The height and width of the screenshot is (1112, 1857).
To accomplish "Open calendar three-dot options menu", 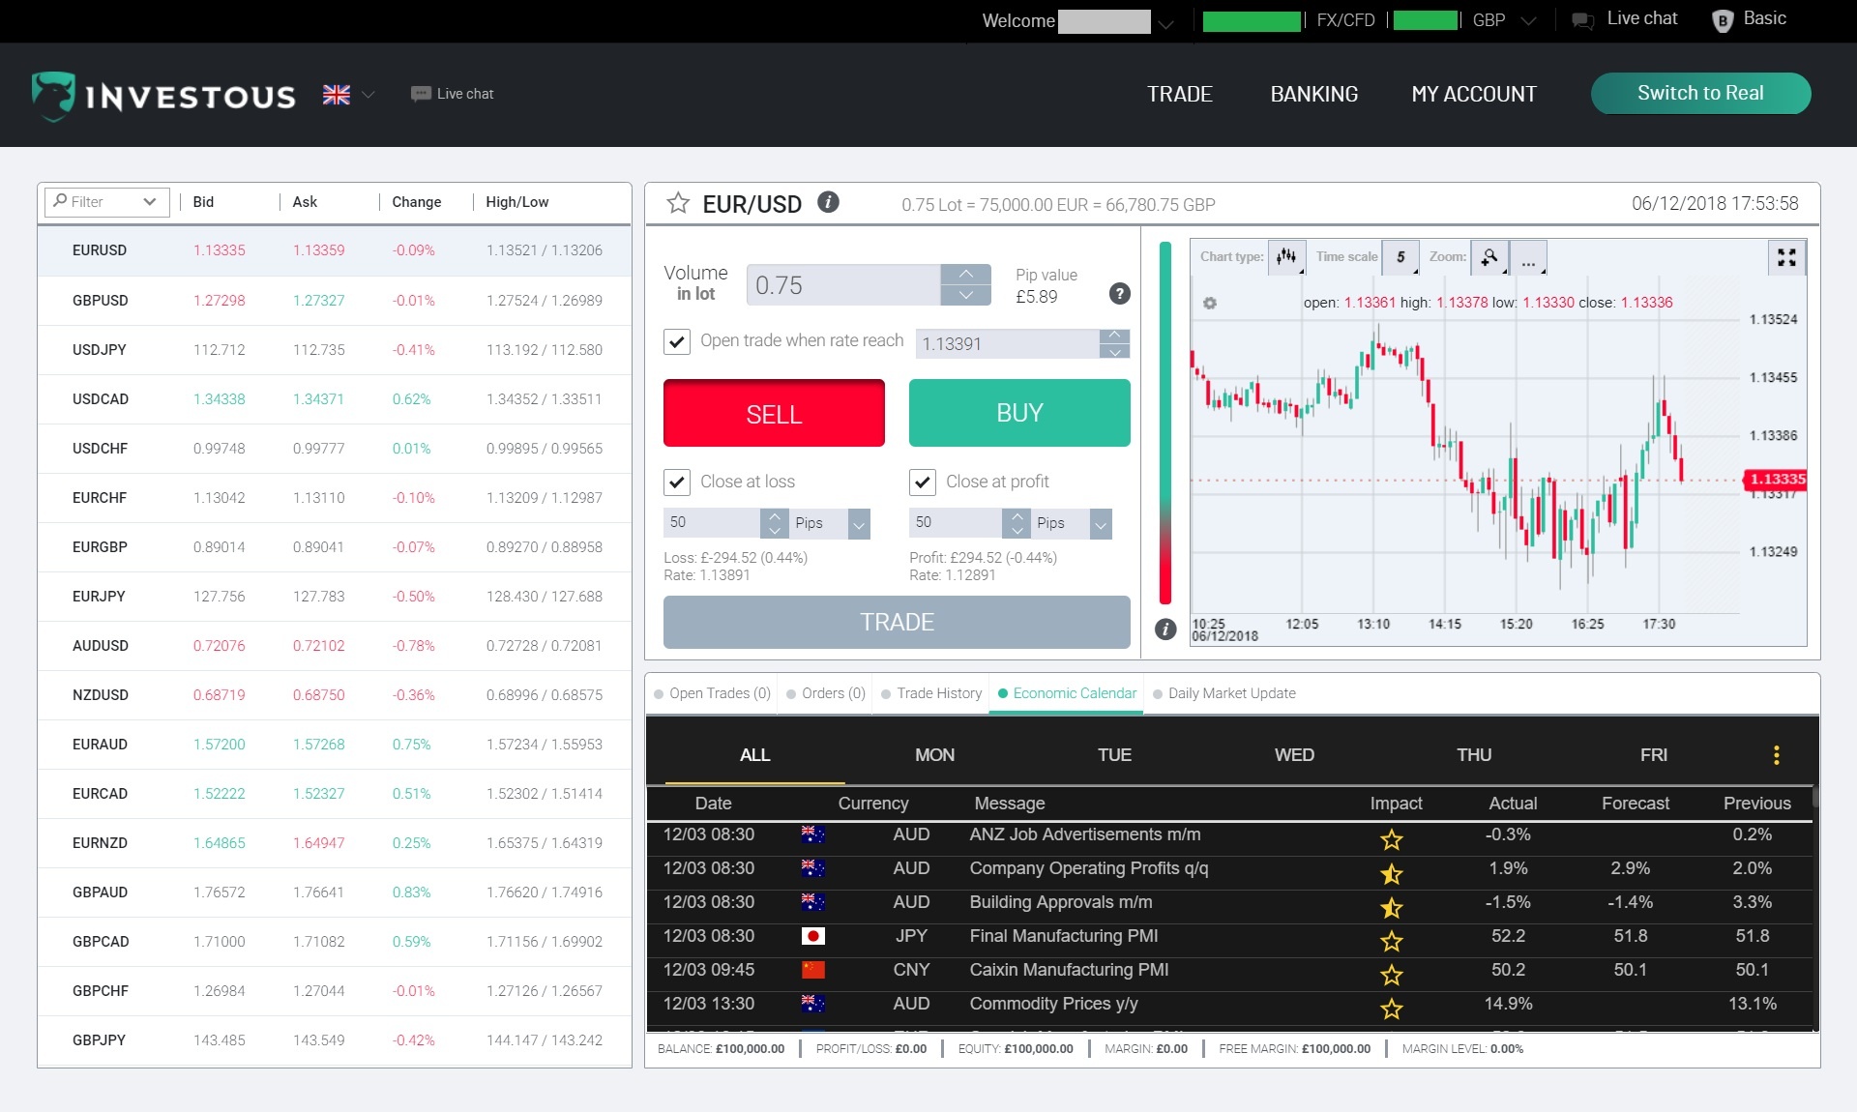I will tap(1776, 755).
